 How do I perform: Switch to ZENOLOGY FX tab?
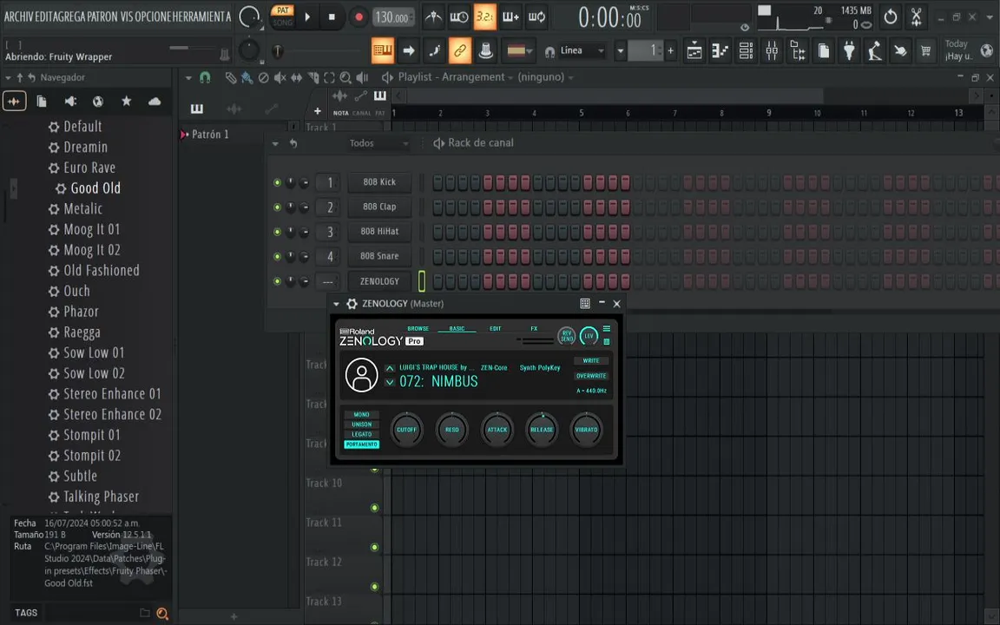point(534,328)
